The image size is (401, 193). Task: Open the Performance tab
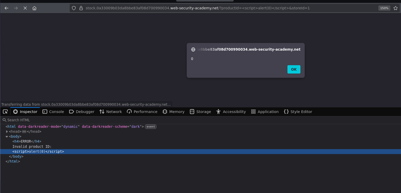[142, 112]
